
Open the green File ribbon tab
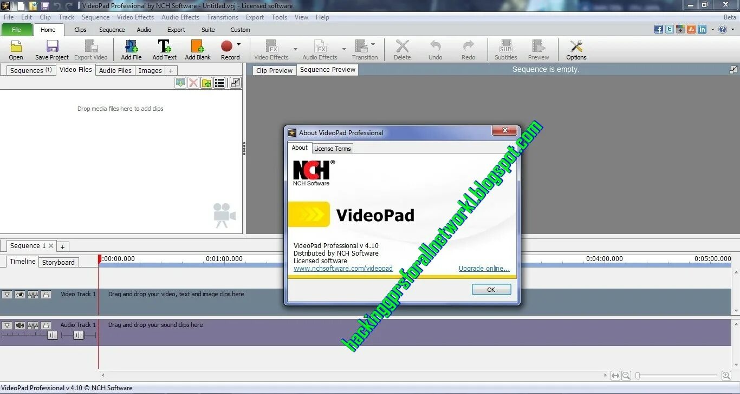coord(16,30)
